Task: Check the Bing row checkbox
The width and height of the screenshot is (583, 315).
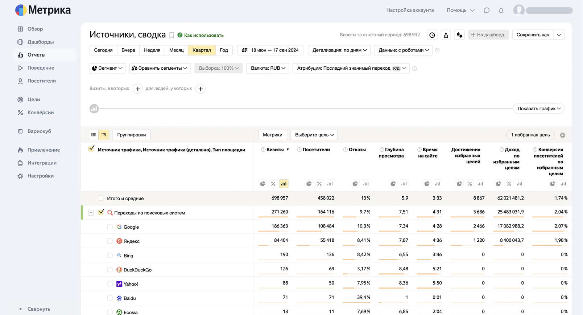Action: [x=110, y=255]
